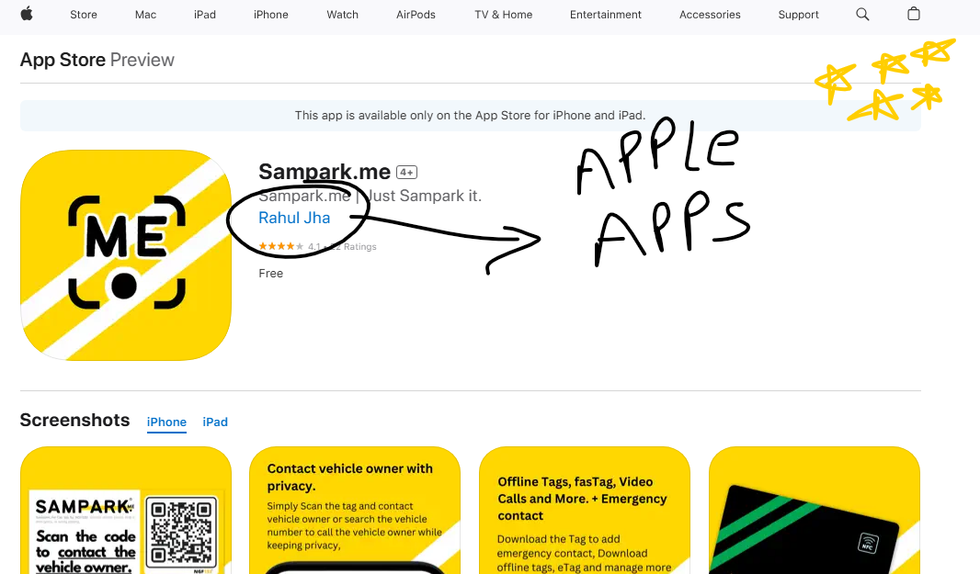Open the AirPods menu
The height and width of the screenshot is (574, 980).
[416, 15]
